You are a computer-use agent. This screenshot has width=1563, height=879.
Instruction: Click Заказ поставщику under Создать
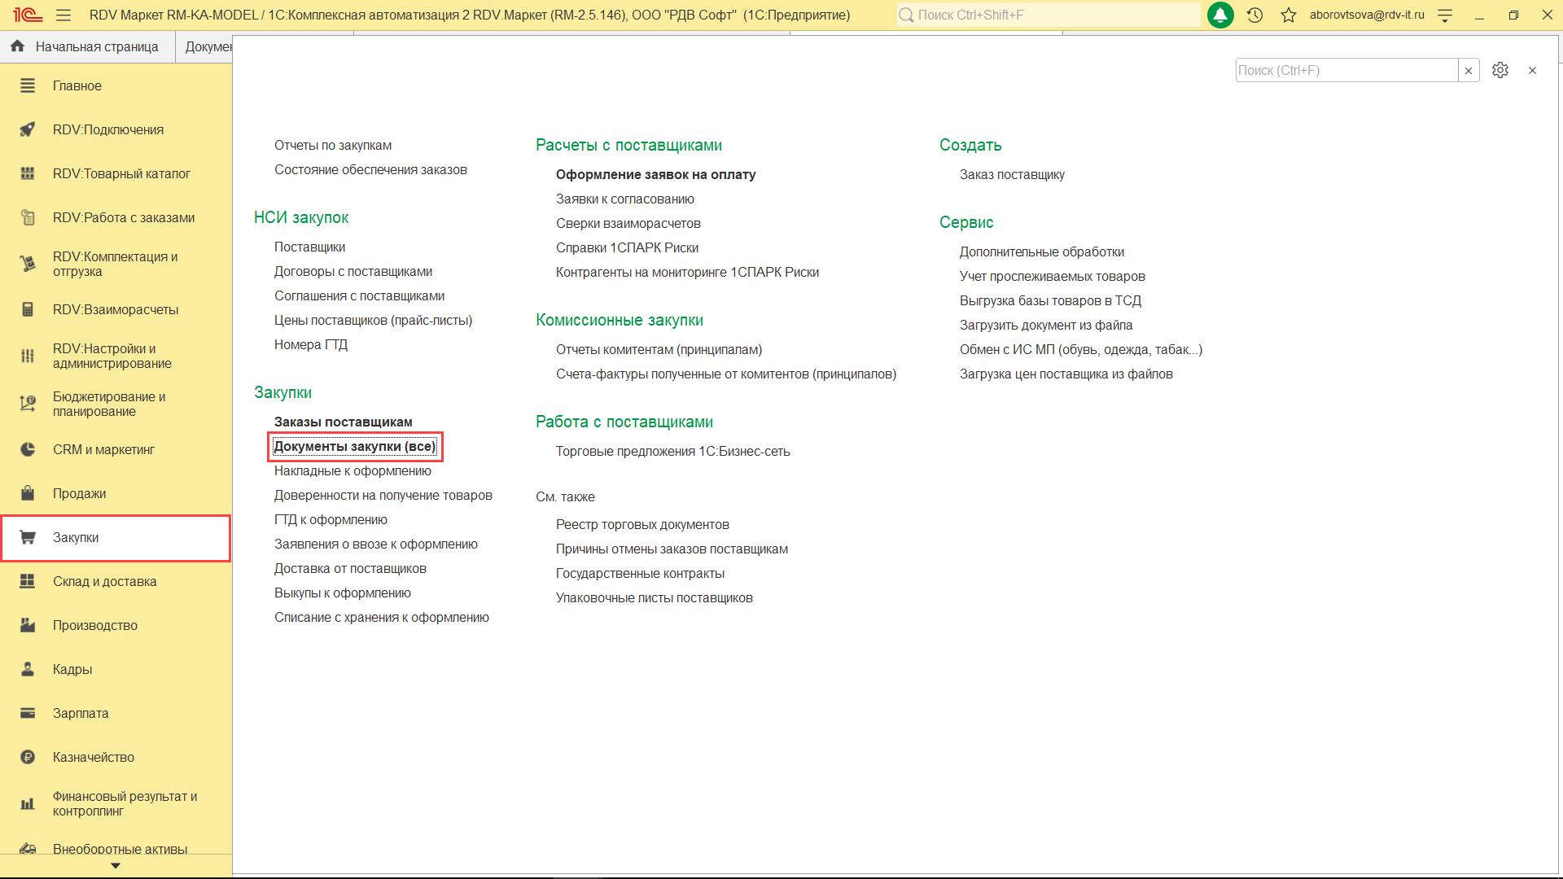(x=1011, y=174)
